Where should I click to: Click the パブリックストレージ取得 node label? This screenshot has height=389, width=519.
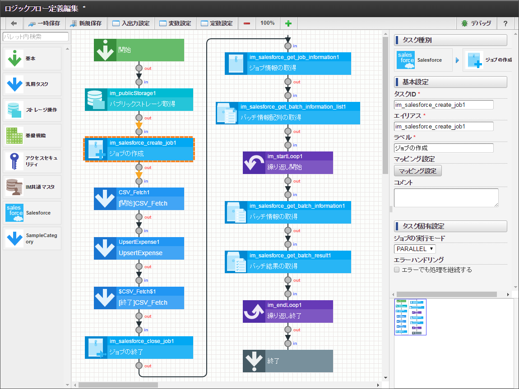[x=142, y=104]
